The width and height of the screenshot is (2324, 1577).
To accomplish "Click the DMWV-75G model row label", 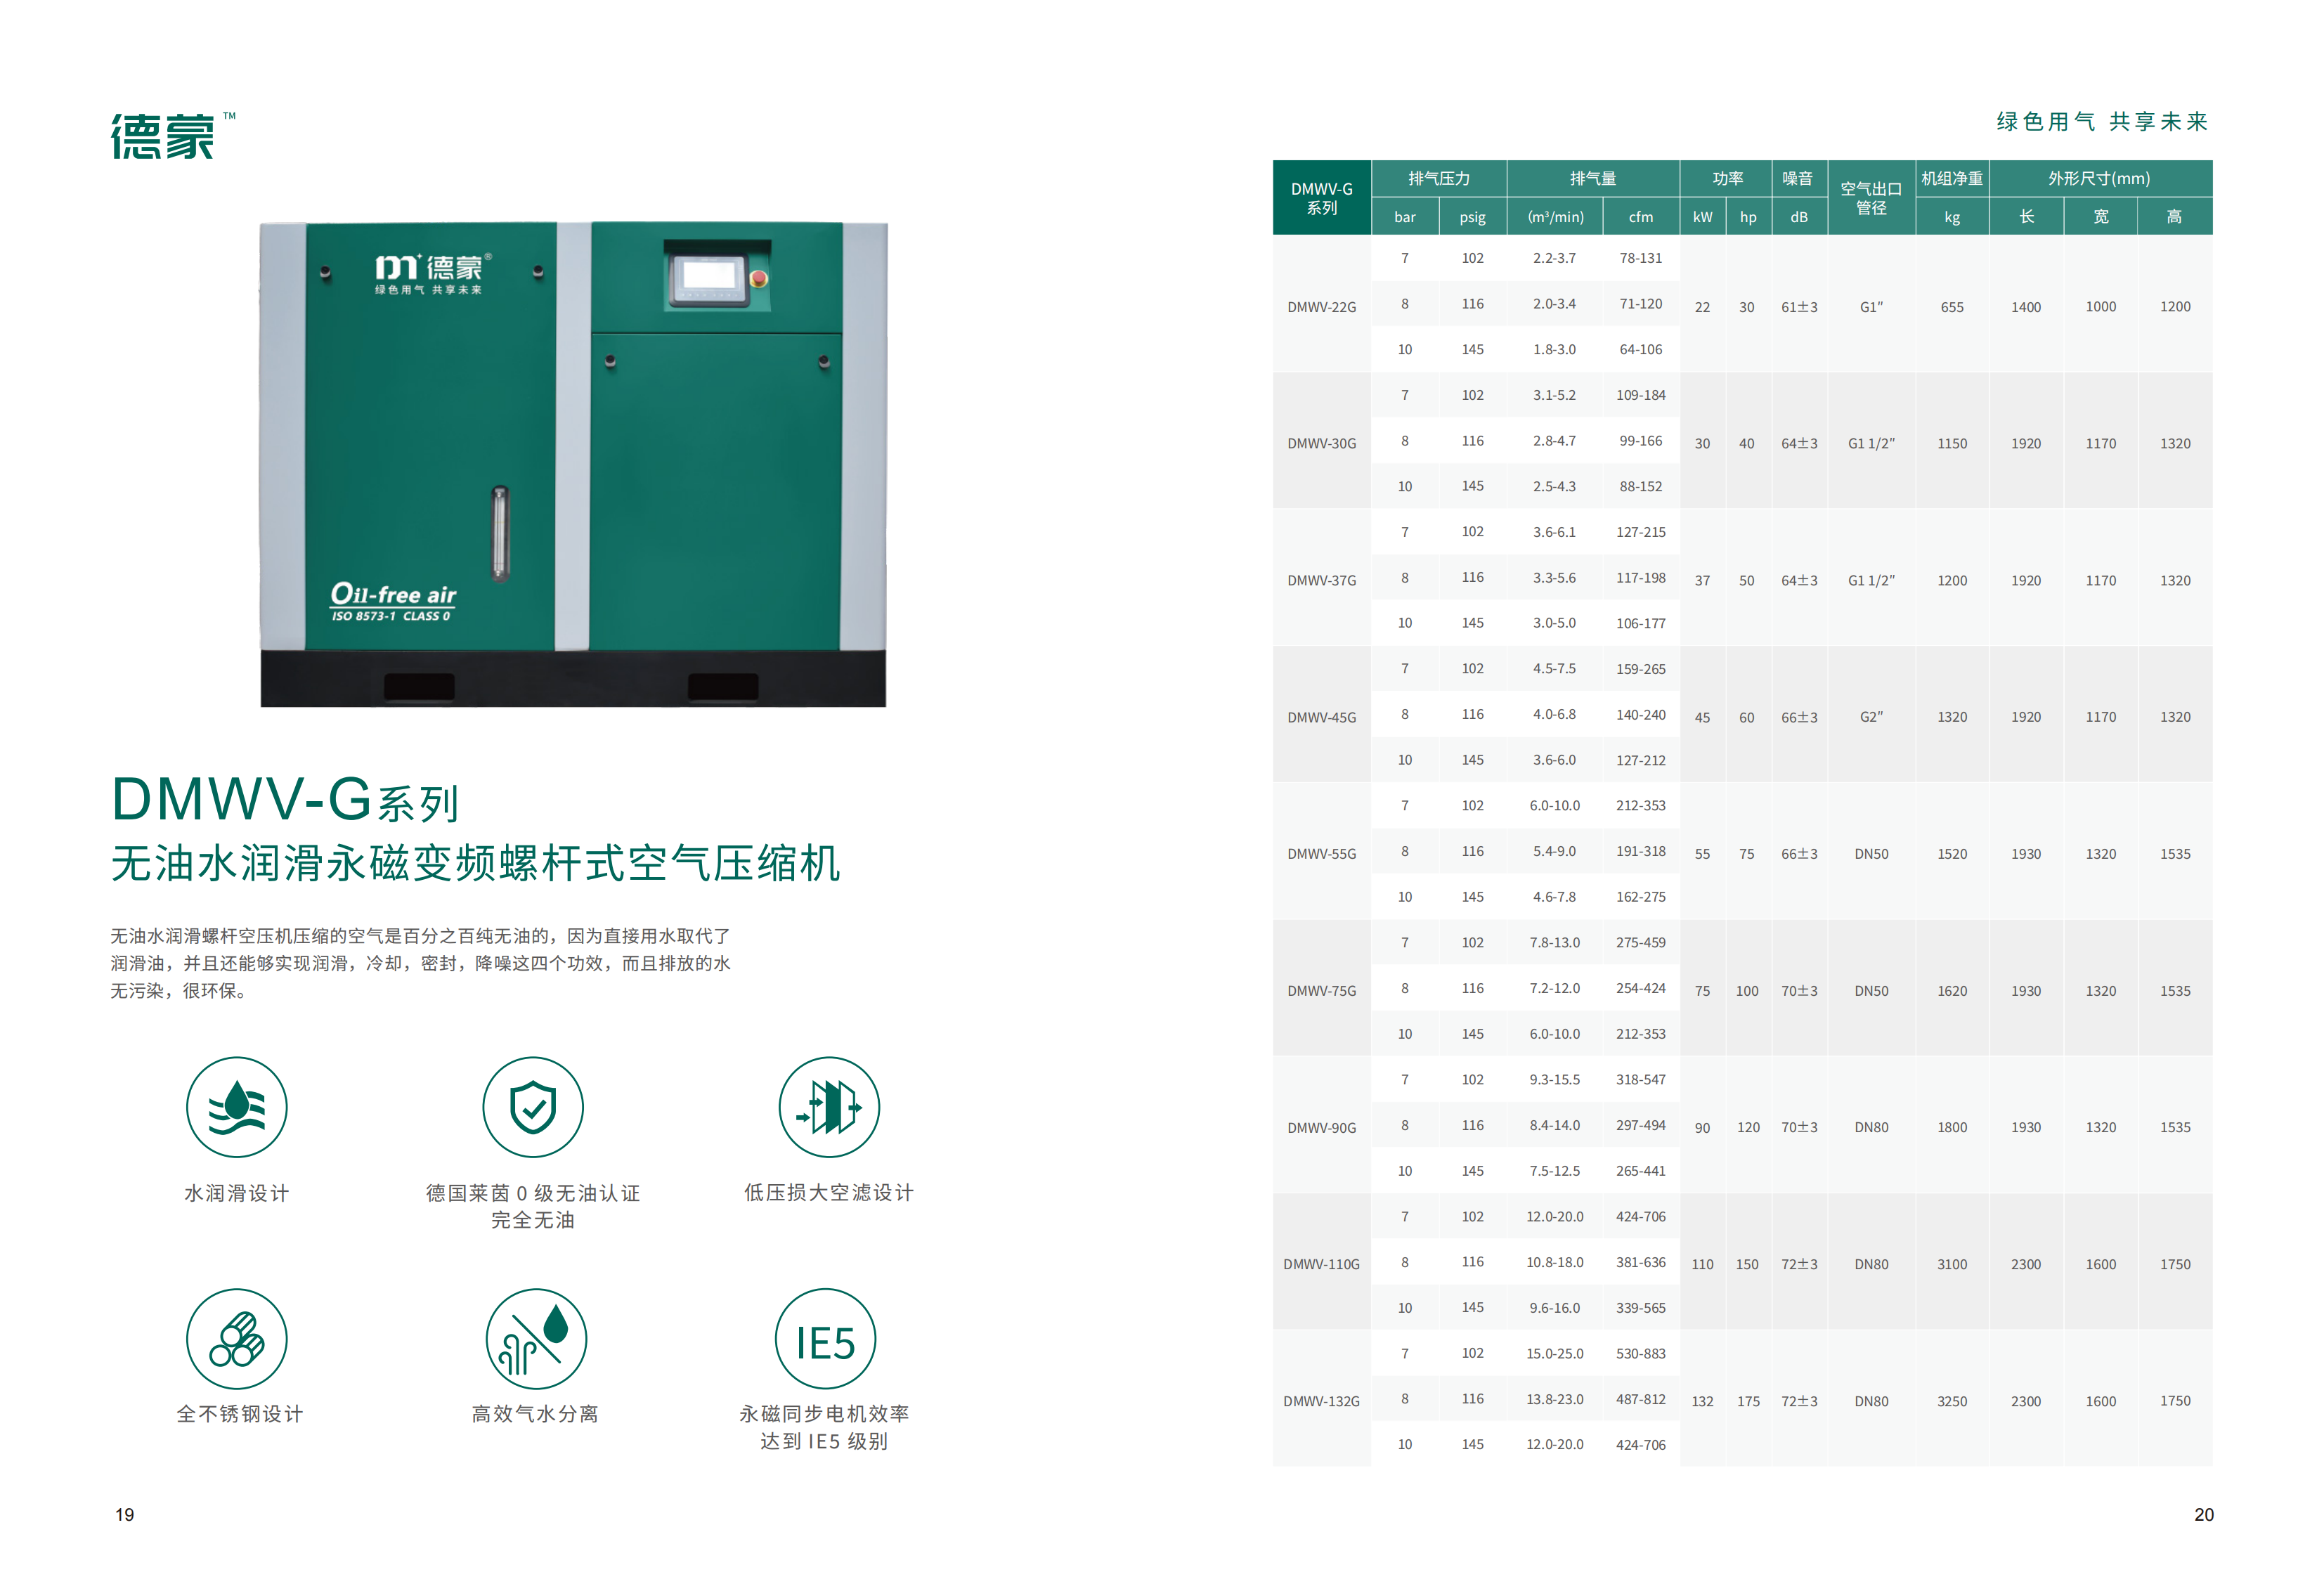I will click(x=1322, y=991).
